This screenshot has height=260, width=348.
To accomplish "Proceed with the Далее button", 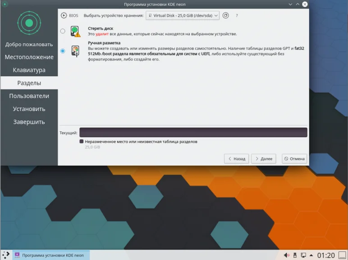I will 263,159.
